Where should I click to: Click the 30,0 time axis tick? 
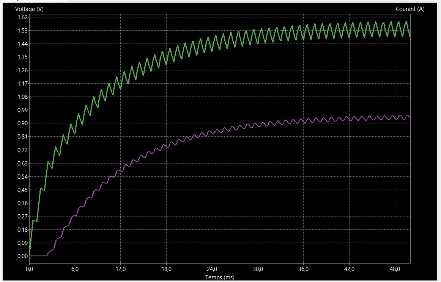click(x=258, y=269)
